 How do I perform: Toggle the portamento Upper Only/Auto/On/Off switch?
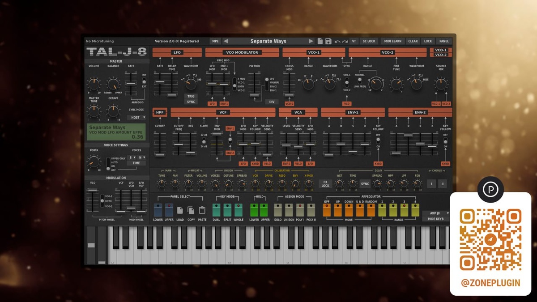pos(108,164)
